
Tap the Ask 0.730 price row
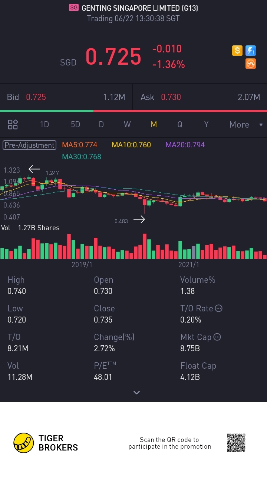200,97
